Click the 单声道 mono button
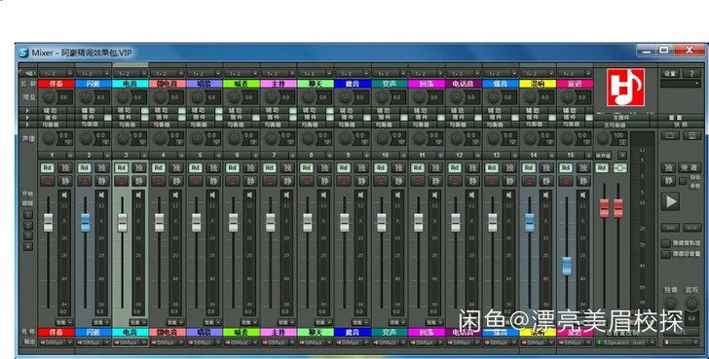709x359 pixels. (603, 155)
